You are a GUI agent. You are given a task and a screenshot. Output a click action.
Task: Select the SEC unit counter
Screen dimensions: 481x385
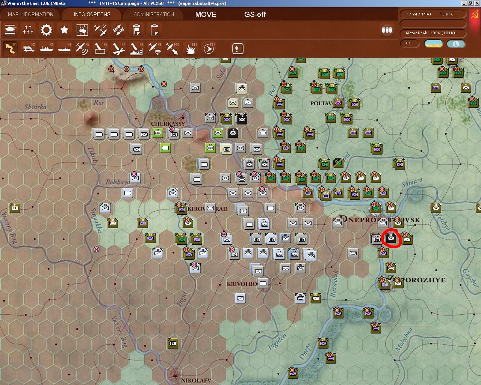[x=143, y=223]
